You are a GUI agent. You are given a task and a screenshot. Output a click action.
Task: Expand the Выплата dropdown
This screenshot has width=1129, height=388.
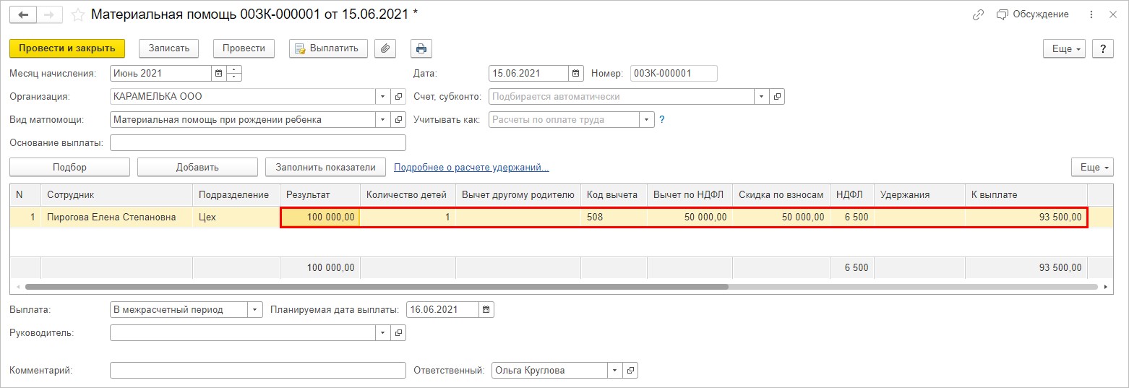(x=255, y=310)
